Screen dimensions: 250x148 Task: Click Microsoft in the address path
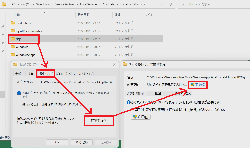pos(140,4)
